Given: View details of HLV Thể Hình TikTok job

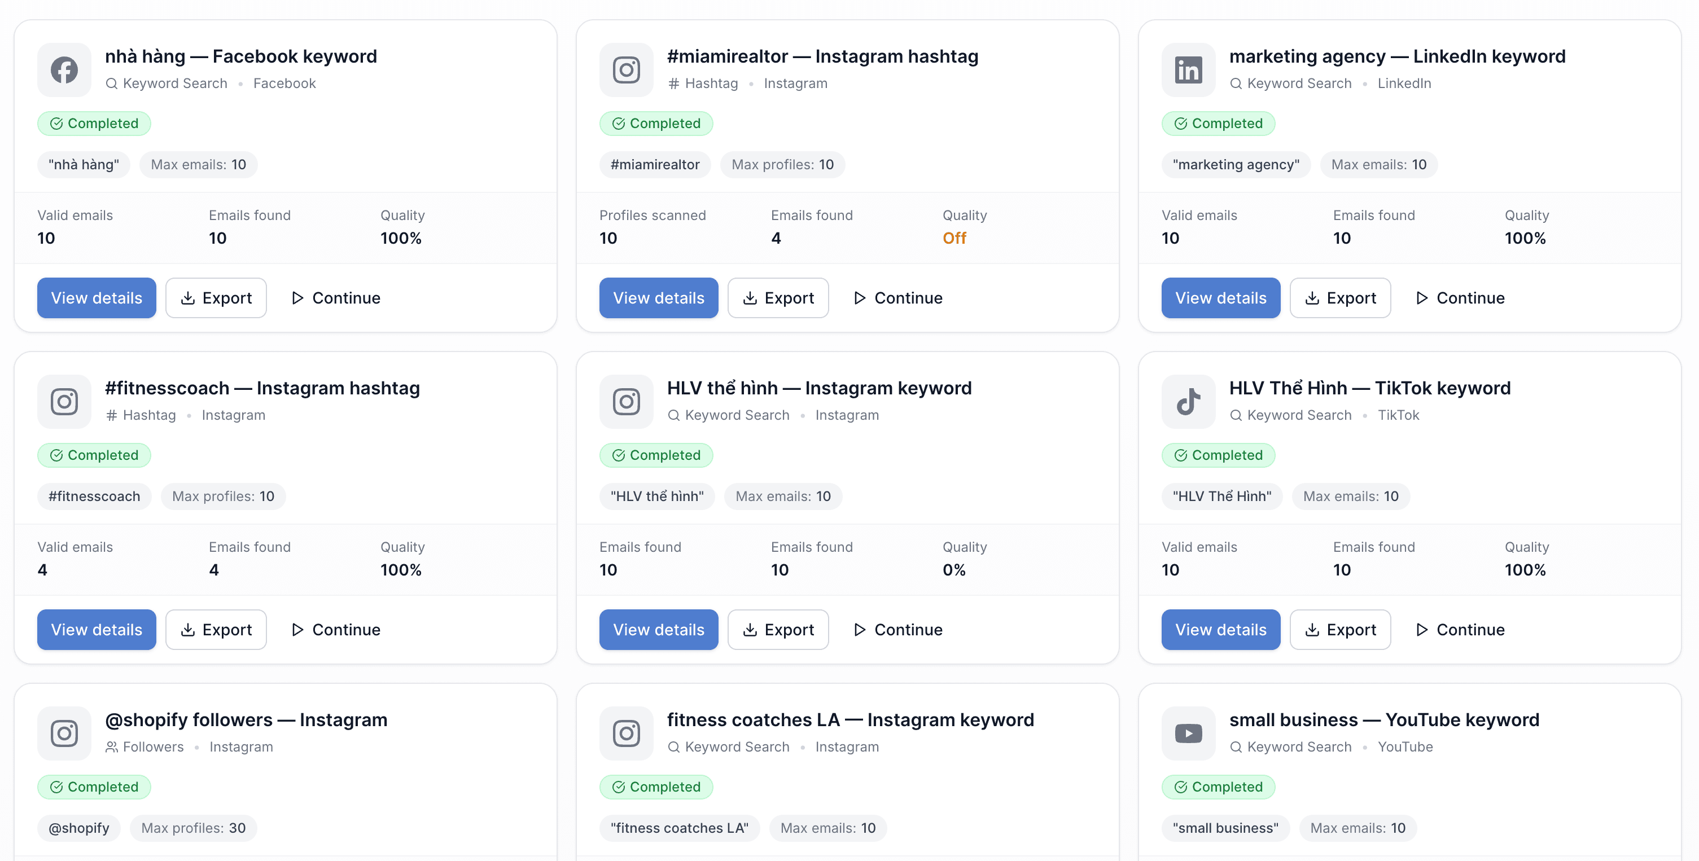Looking at the screenshot, I should [1221, 630].
